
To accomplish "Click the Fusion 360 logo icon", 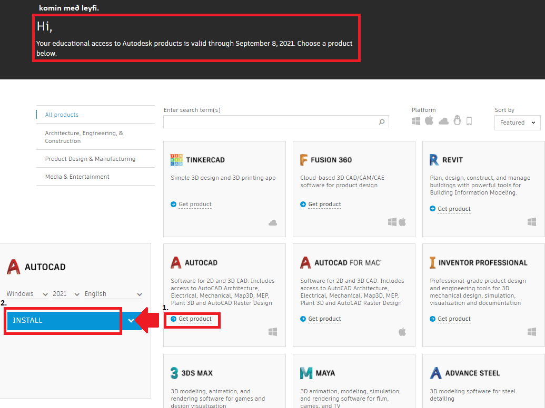I will 304,160.
